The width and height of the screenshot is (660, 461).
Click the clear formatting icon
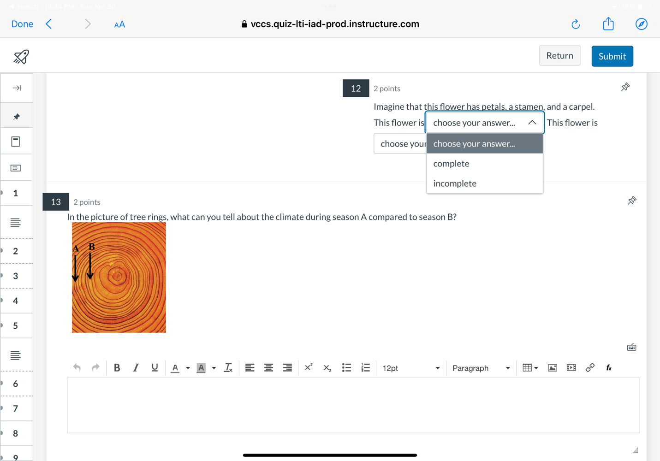pos(228,368)
